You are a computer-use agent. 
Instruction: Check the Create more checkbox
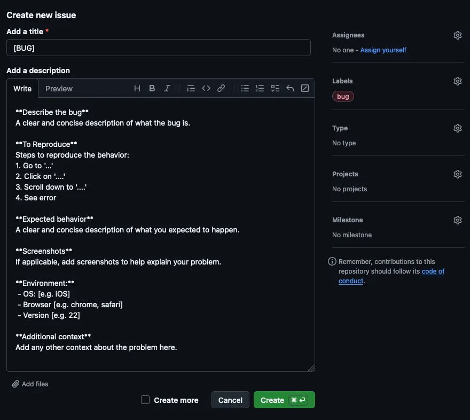(x=145, y=400)
